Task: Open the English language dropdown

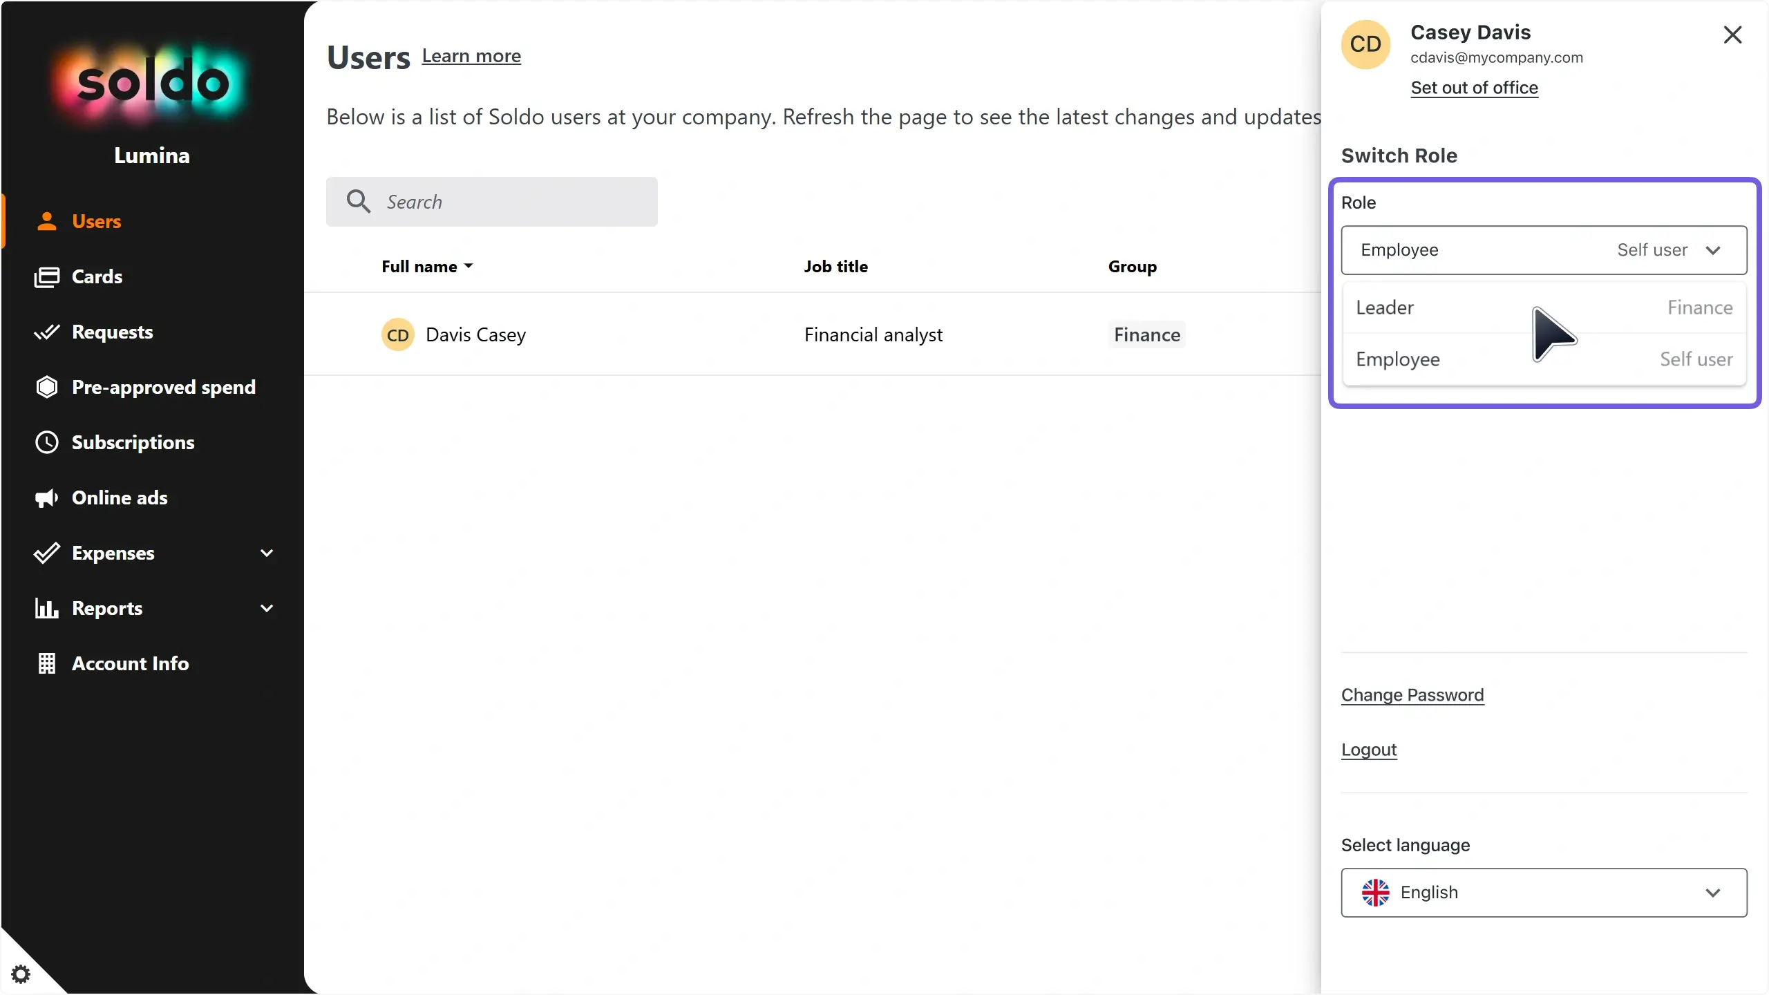Action: (x=1544, y=893)
